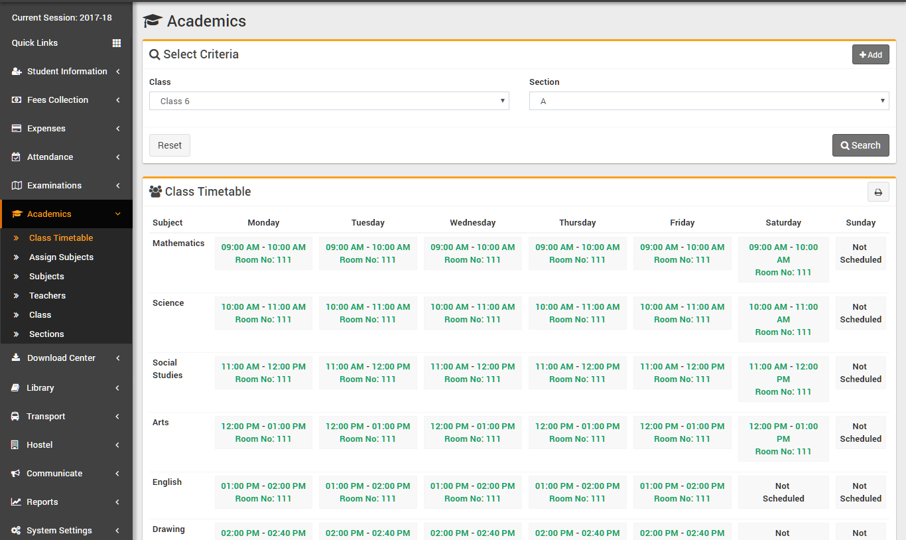Click the Transport bus icon

(x=15, y=417)
